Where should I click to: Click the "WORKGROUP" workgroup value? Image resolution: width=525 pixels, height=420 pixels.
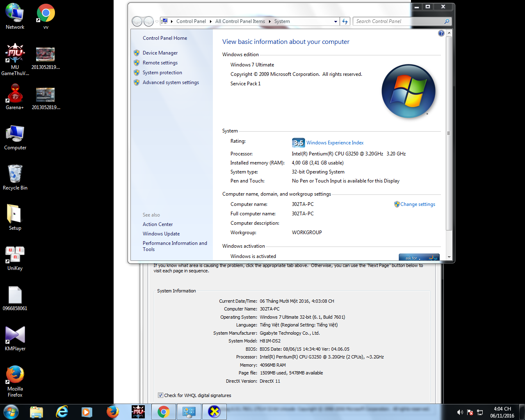pos(307,233)
